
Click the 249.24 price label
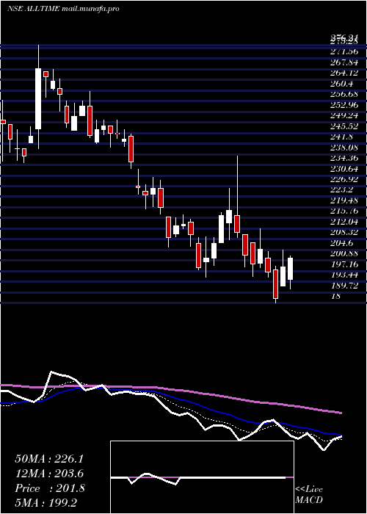[344, 115]
